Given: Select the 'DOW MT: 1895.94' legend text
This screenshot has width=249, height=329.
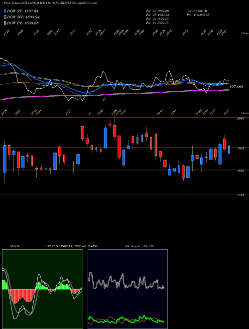Looking at the screenshot, I should pos(23,17).
